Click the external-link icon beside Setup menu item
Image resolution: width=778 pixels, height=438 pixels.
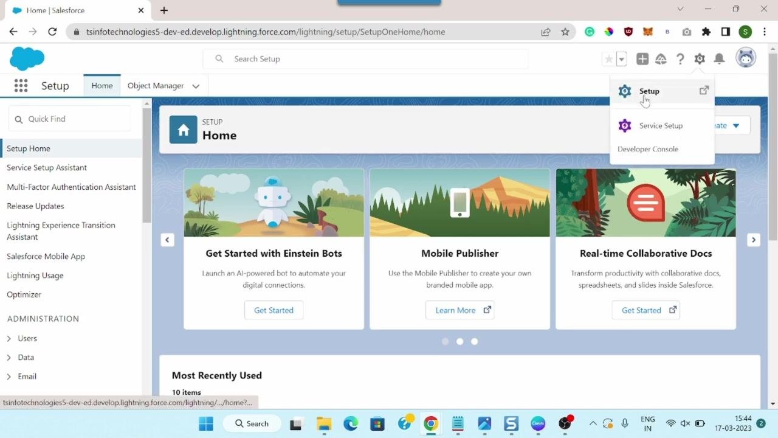704,91
